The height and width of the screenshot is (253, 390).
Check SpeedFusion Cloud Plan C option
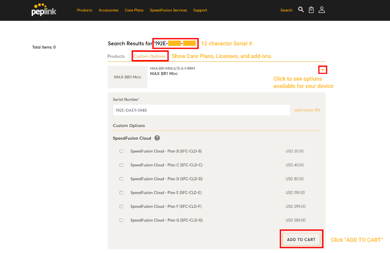pos(121,165)
